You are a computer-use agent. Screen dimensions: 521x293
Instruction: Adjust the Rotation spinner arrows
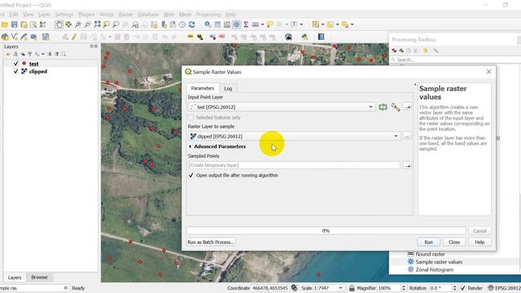pos(454,288)
